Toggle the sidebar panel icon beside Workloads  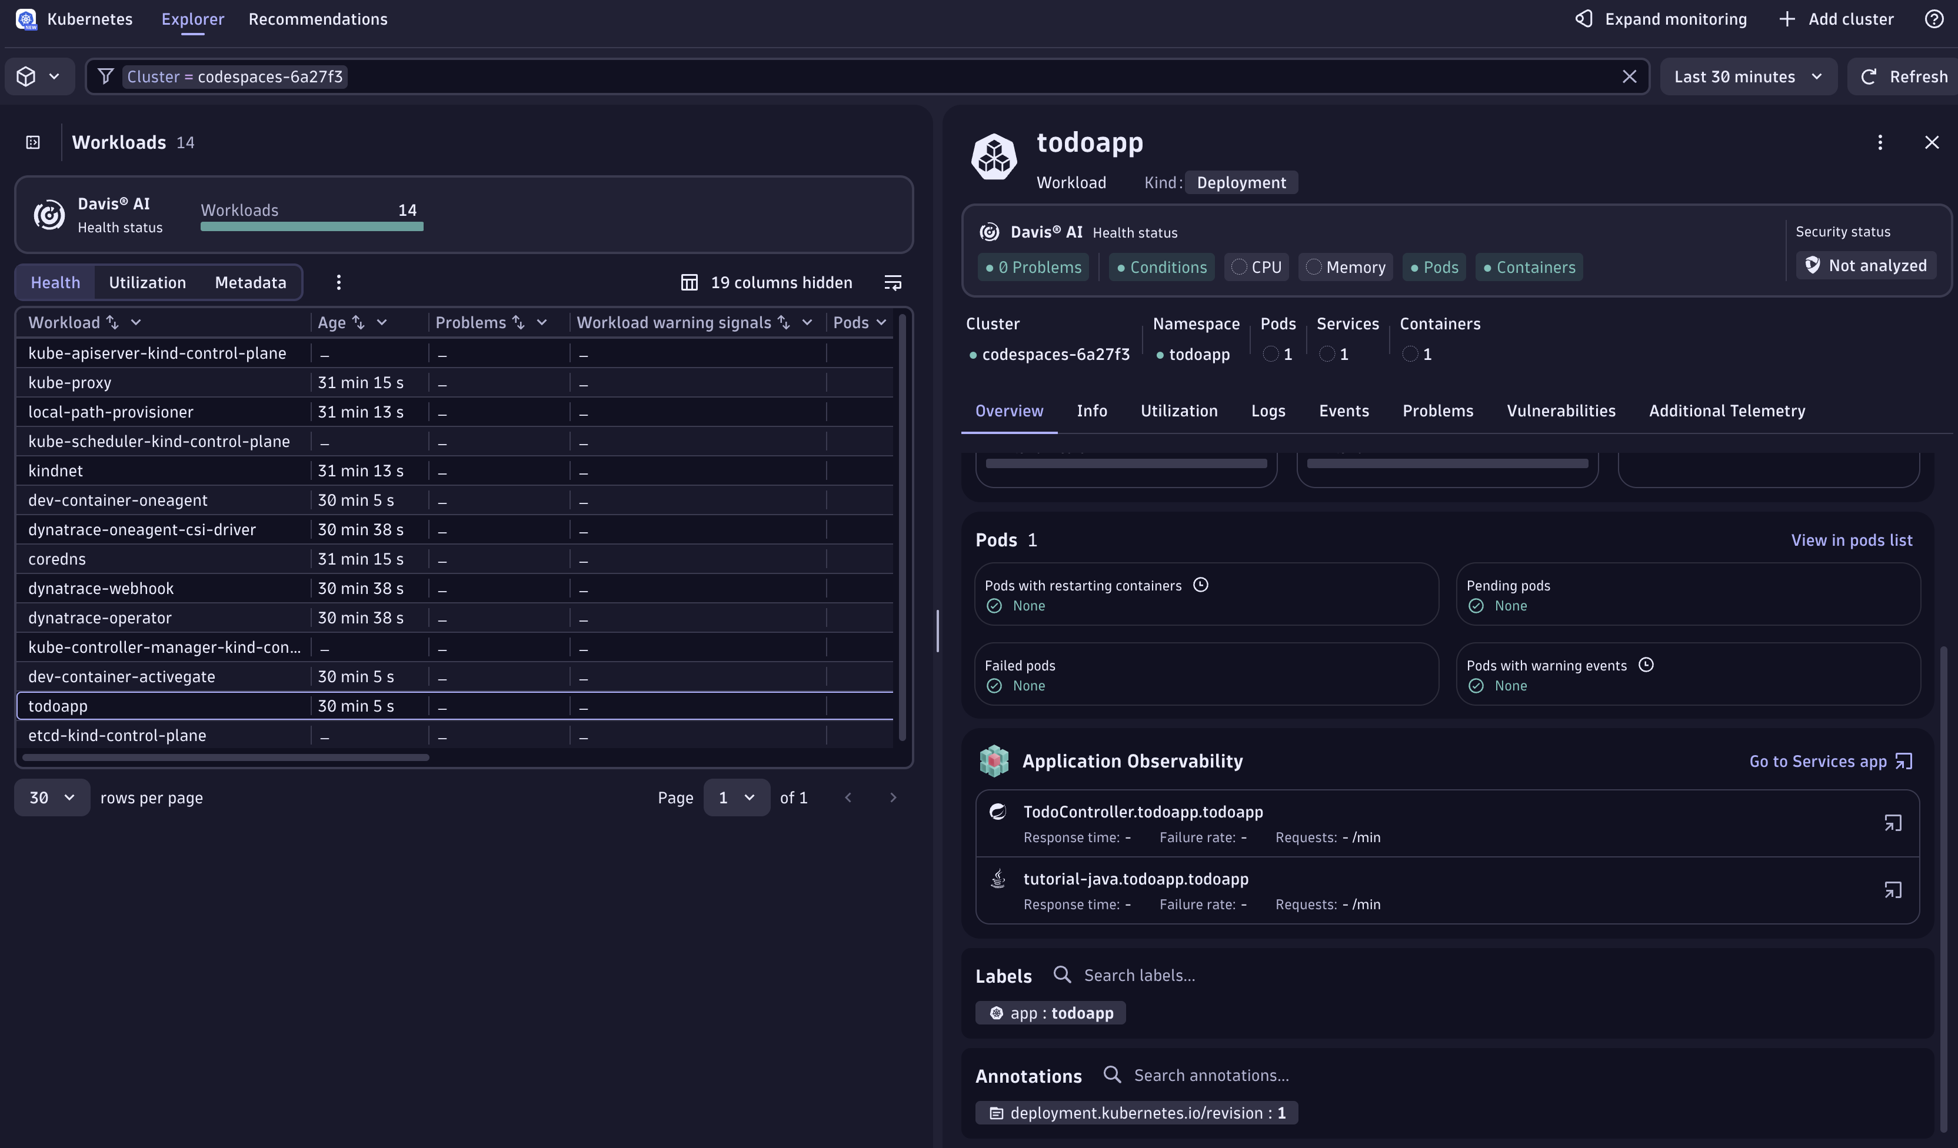coord(32,142)
